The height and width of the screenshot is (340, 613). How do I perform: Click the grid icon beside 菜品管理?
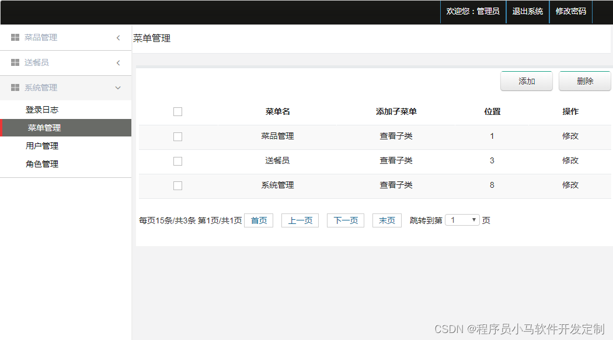(15, 37)
